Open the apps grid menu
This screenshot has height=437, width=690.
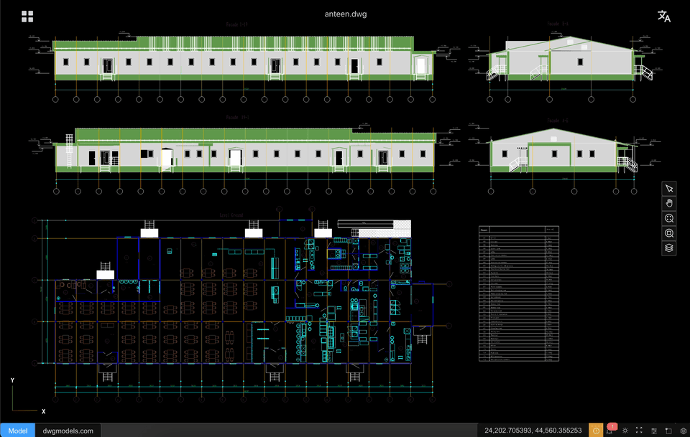point(27,15)
